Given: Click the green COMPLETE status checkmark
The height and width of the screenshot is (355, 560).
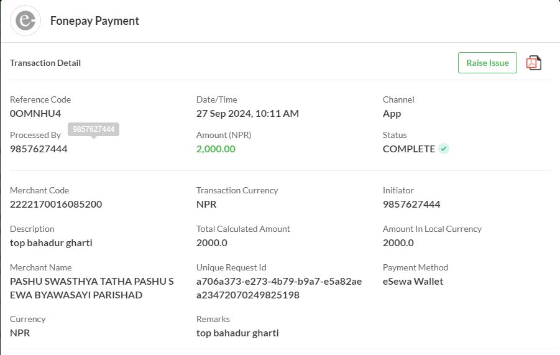Looking at the screenshot, I should (444, 149).
